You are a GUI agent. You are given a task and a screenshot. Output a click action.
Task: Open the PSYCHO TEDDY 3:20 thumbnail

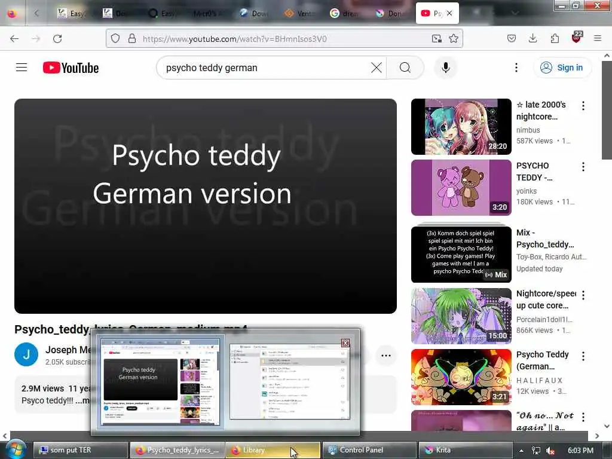click(461, 187)
